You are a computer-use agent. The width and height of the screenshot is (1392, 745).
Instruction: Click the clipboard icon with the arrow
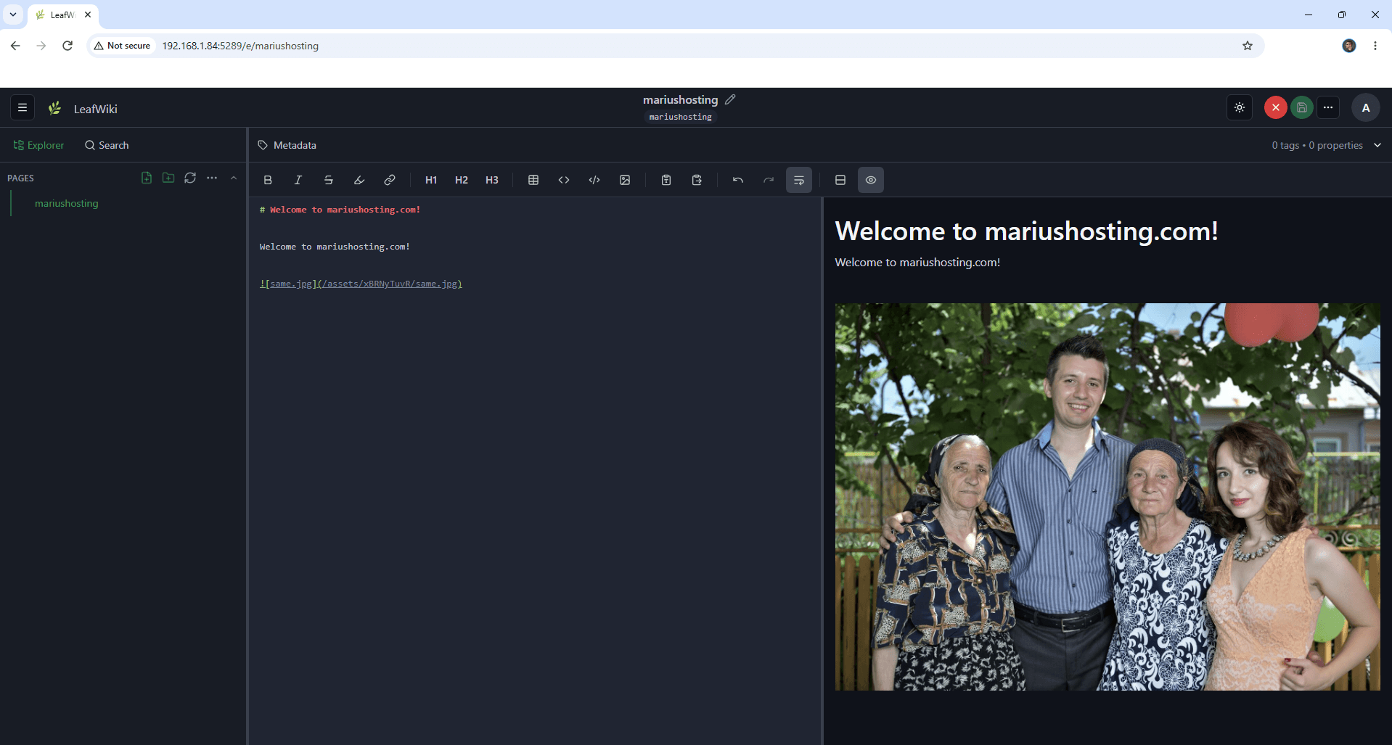(697, 180)
